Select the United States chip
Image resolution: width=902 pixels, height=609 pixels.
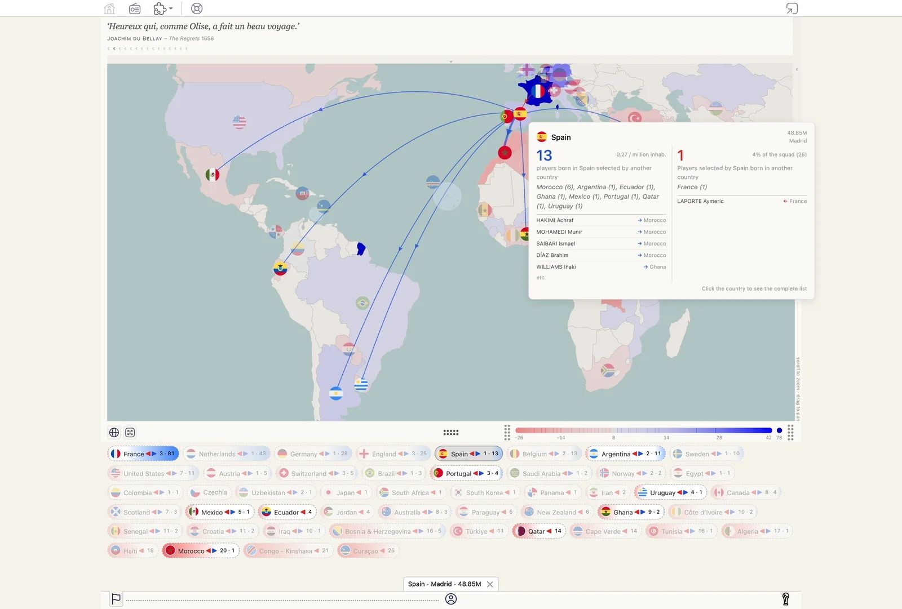click(x=152, y=473)
